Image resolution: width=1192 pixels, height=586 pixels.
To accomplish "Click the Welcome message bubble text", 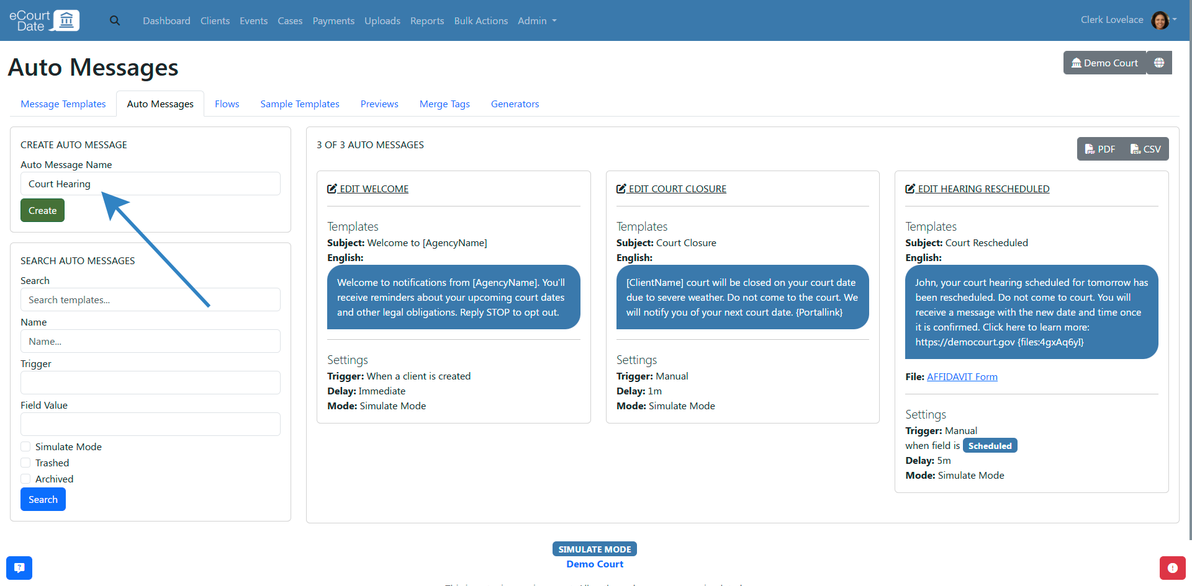I will pos(454,297).
